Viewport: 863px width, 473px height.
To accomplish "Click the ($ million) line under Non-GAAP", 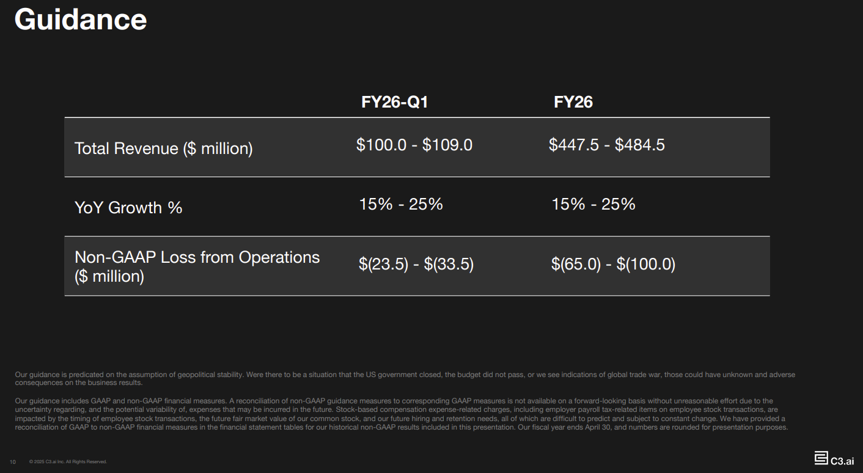I will click(x=109, y=277).
